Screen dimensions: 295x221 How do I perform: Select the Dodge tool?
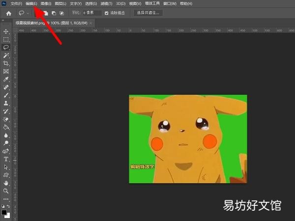point(6,143)
